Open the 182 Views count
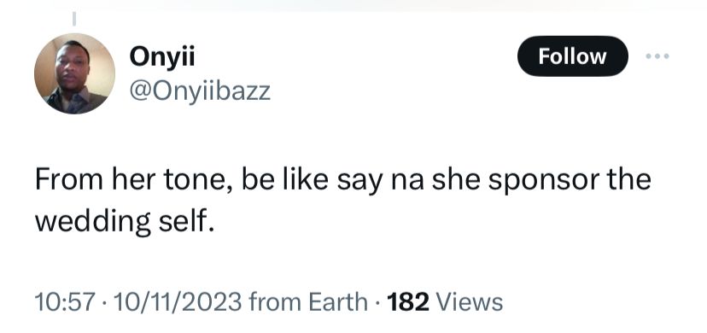 coord(445,302)
